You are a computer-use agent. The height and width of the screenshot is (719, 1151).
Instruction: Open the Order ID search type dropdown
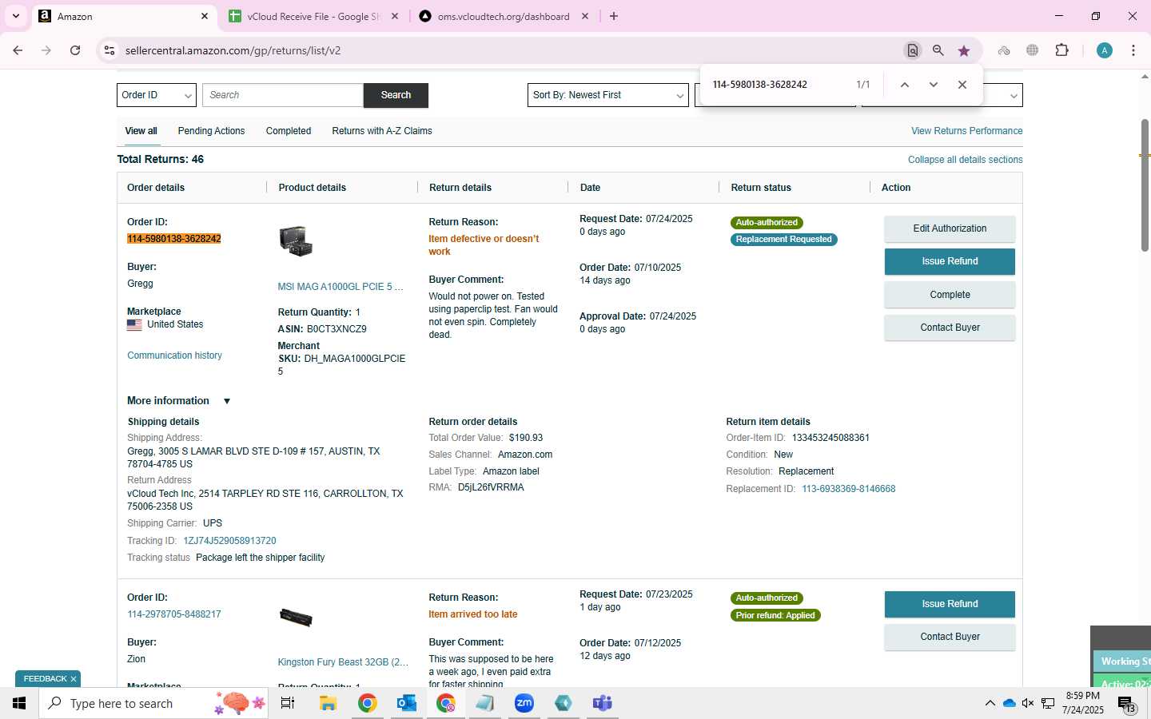click(x=157, y=95)
